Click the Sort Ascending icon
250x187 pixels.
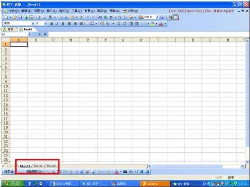[x=119, y=17]
